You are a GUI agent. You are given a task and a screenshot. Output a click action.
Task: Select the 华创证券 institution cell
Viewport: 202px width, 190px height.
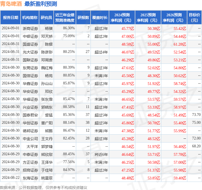pos(30,123)
